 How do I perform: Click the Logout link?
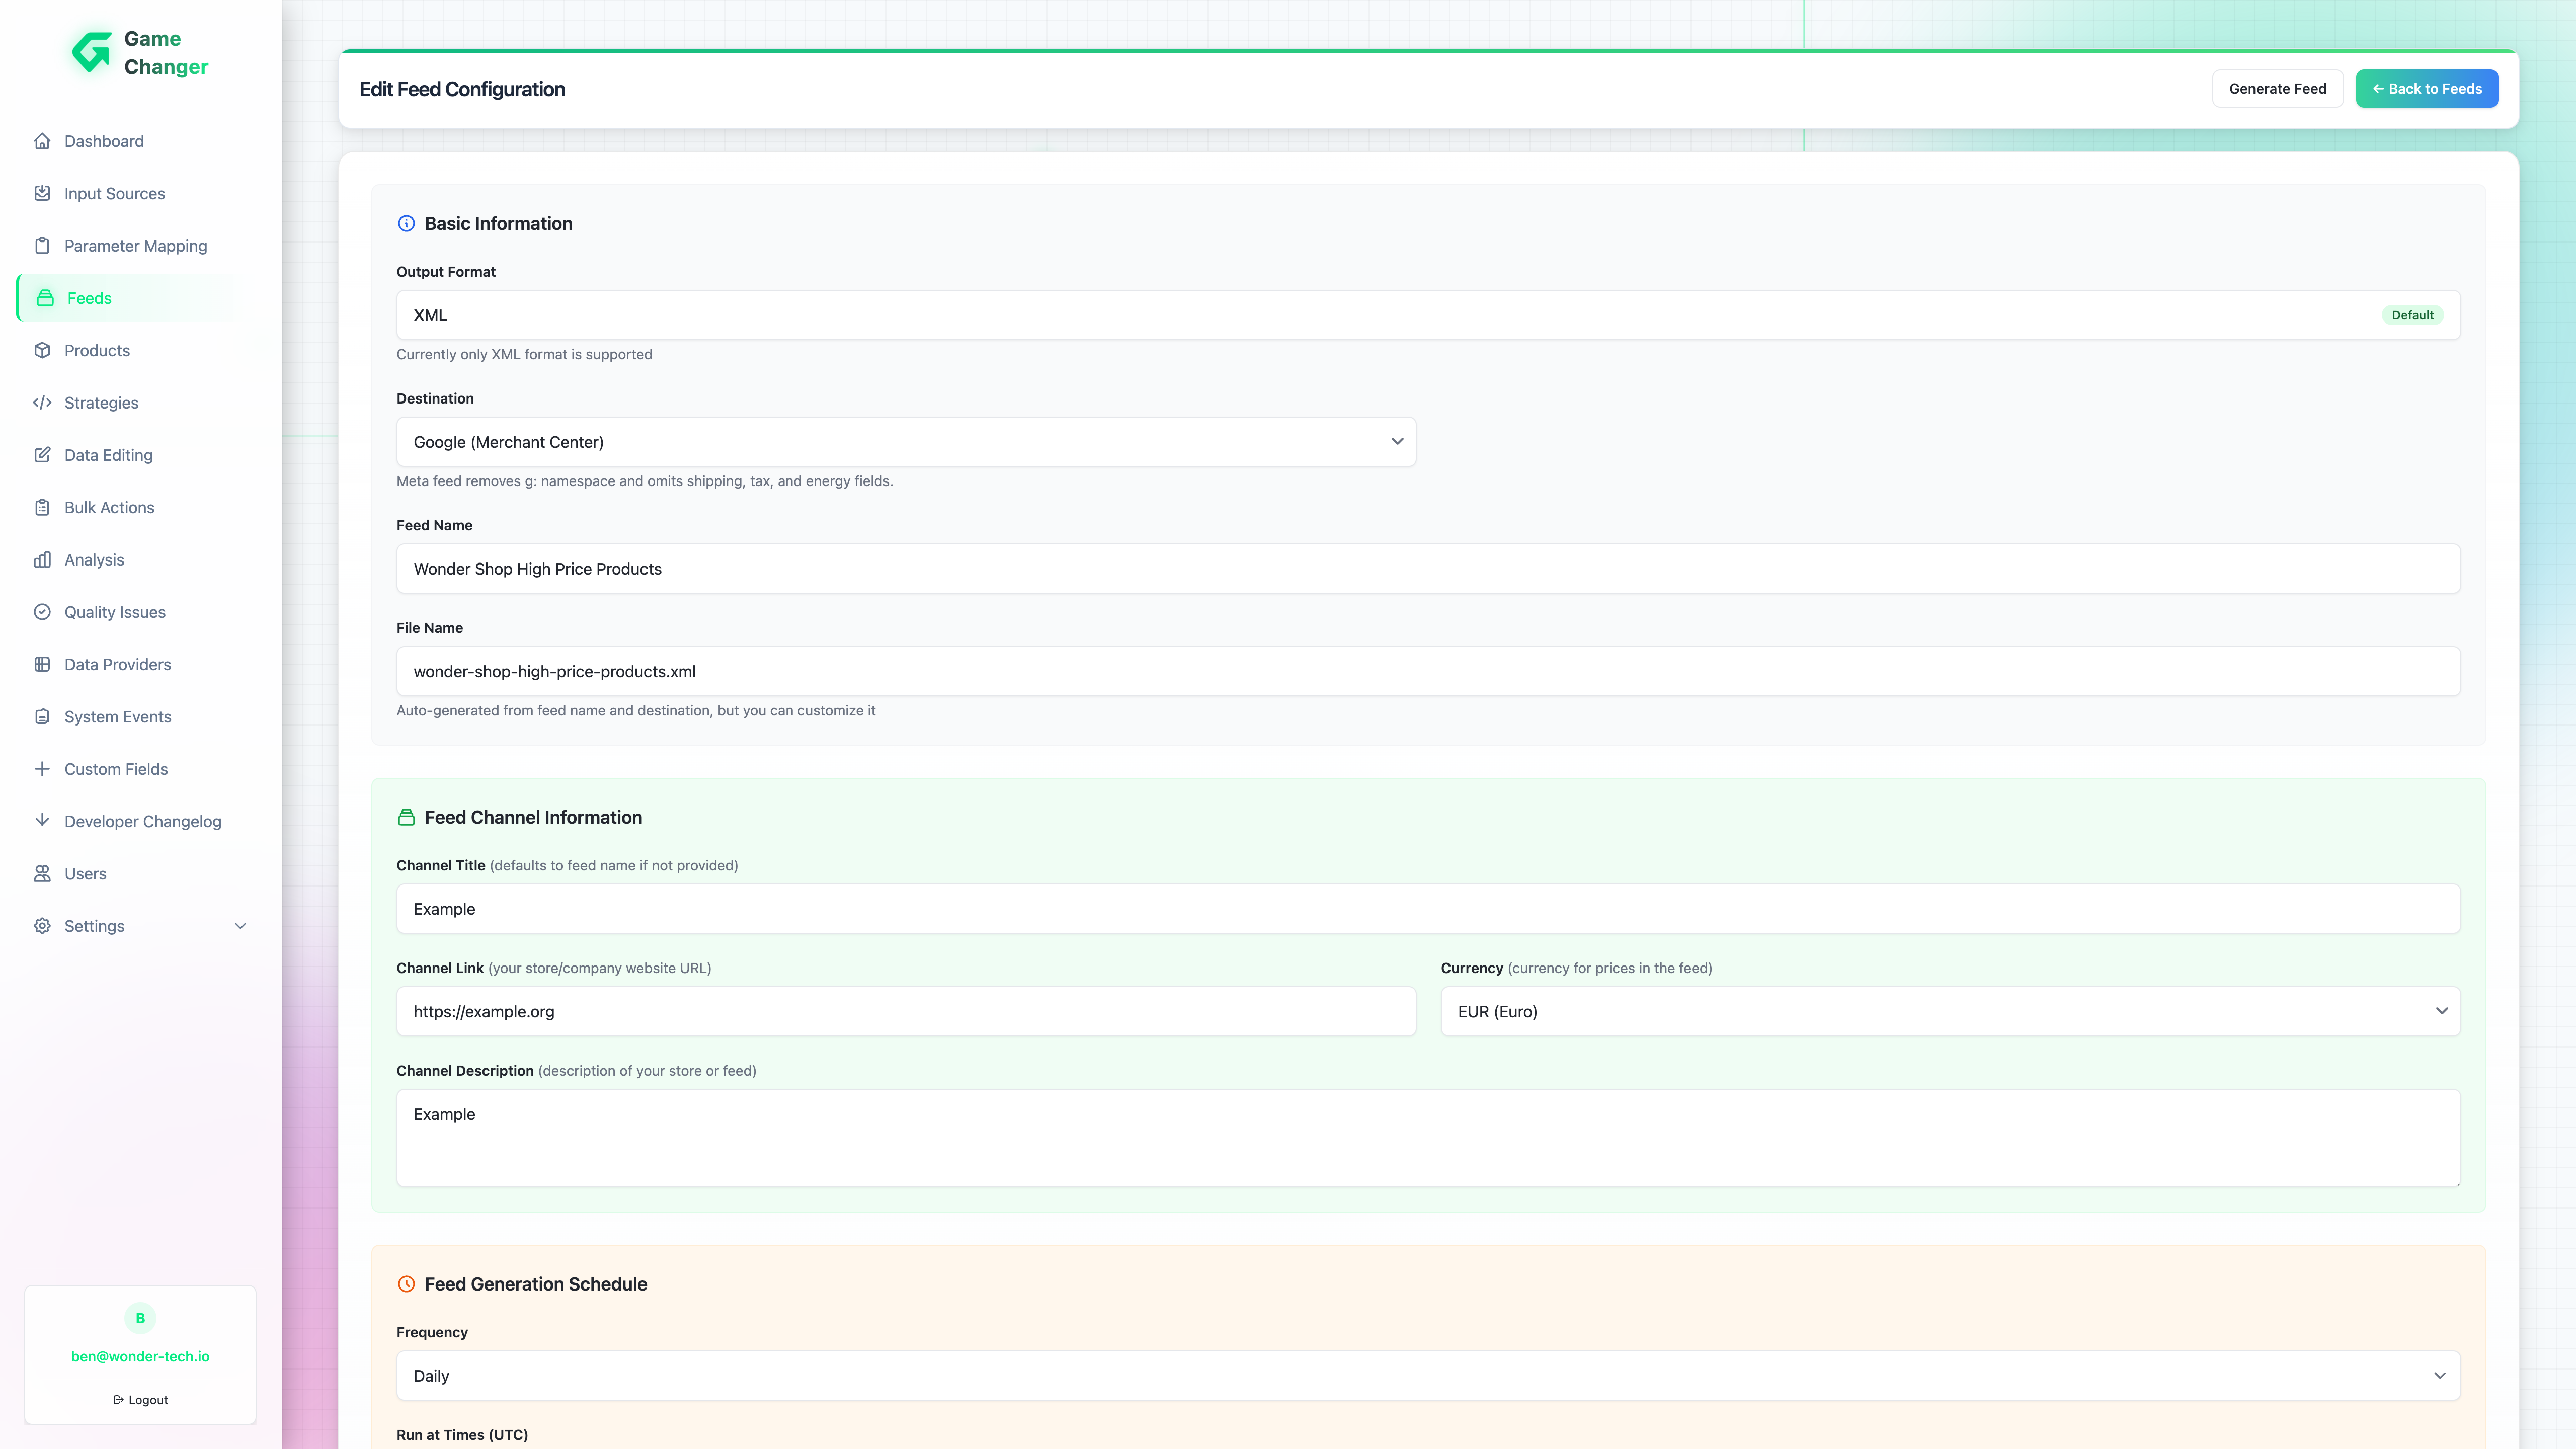(x=140, y=1400)
